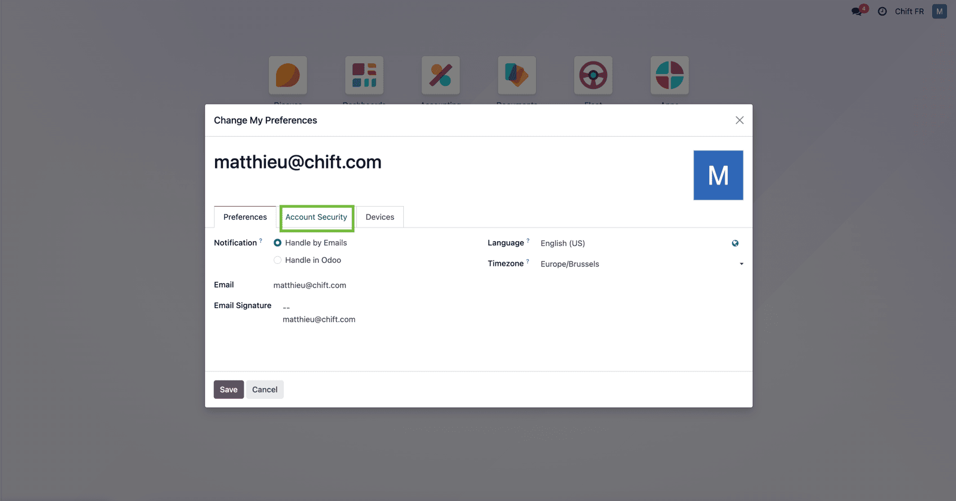Switch to the Account Security tab
Viewport: 956px width, 501px height.
(316, 217)
